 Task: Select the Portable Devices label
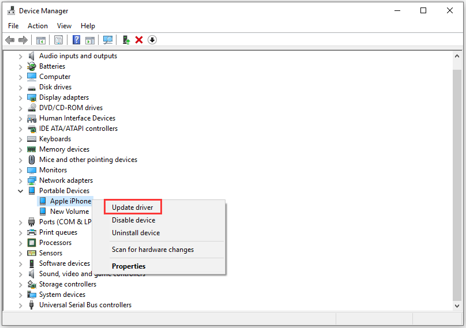click(64, 191)
